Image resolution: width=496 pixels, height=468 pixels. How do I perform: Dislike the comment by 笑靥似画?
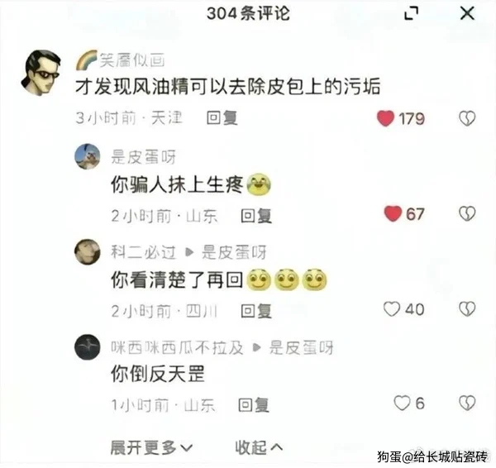467,118
